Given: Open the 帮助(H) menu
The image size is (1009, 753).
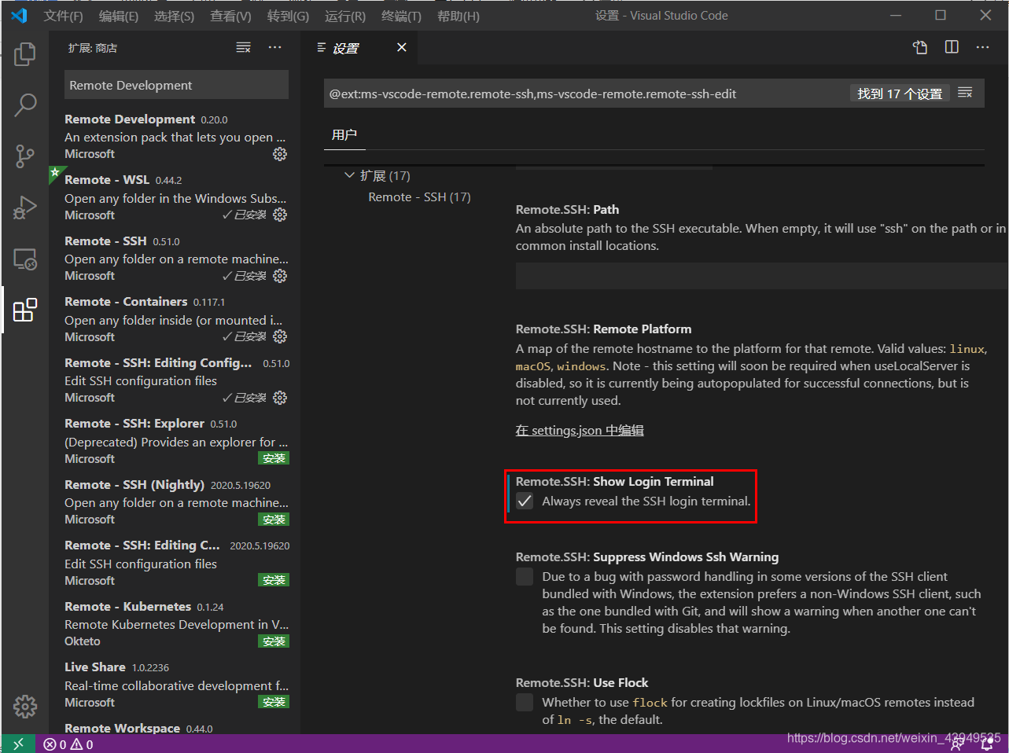Looking at the screenshot, I should (x=458, y=16).
